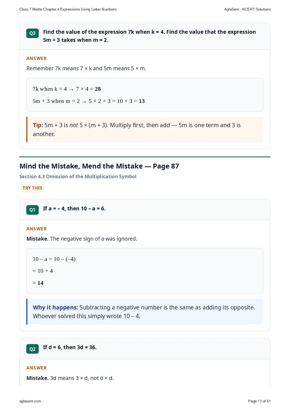290x411 pixels.
Task: Click question text If d = 6, then 3d = 36
Action: tap(70, 347)
